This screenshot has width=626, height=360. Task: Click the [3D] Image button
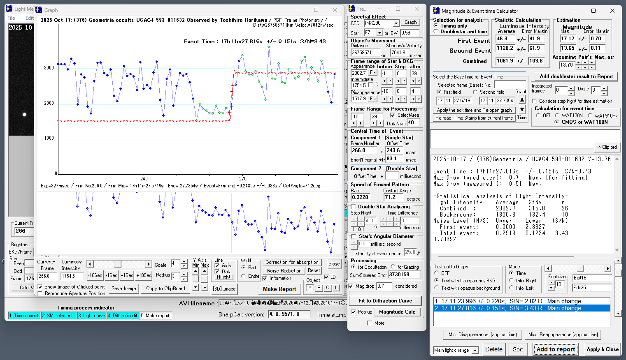[224, 289]
